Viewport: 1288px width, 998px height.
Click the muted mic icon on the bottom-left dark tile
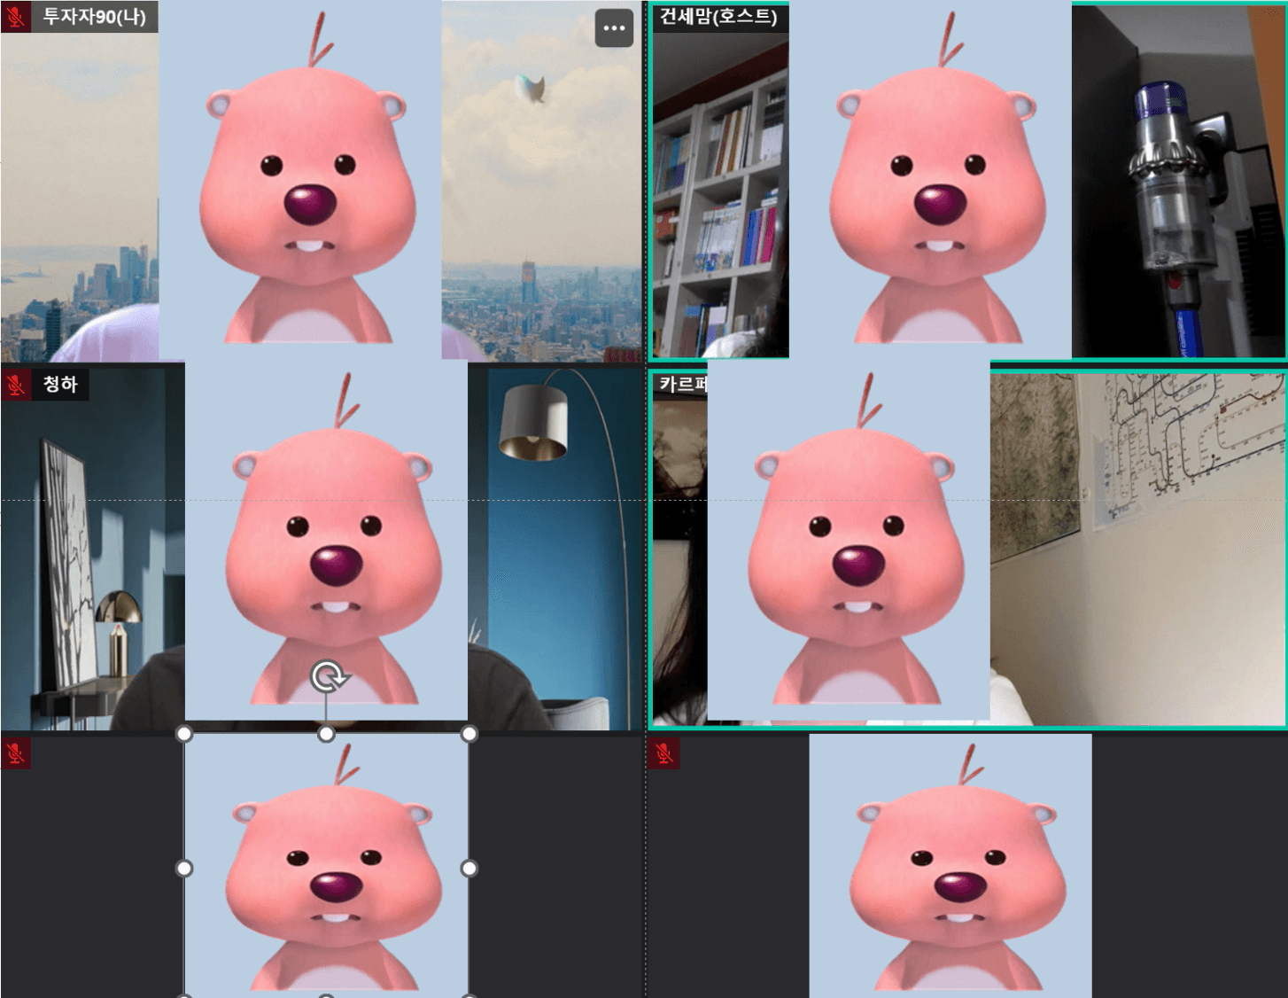point(16,753)
